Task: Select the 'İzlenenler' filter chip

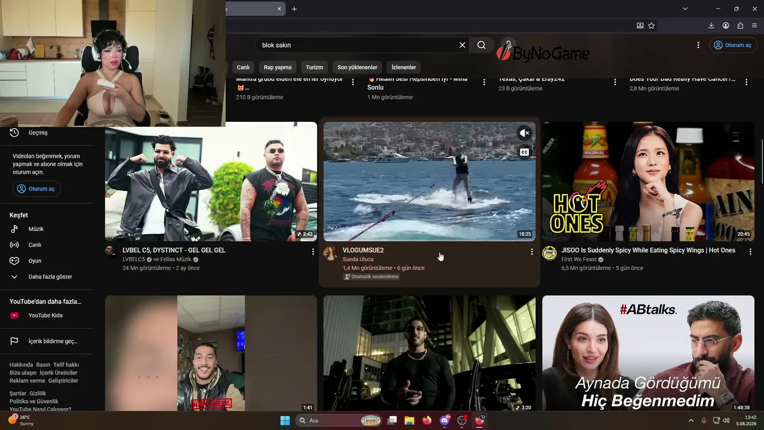Action: point(403,67)
